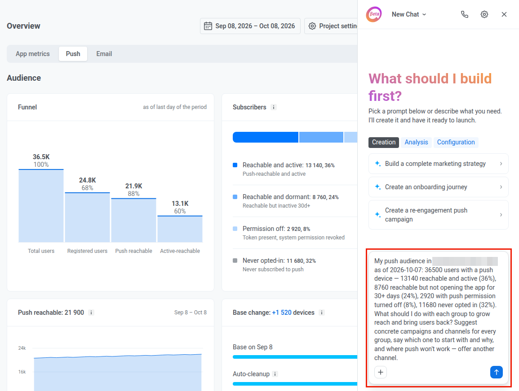The height and width of the screenshot is (391, 519).
Task: Click 'Never opted-in: 11 680, 32%' text
Action: pyautogui.click(x=279, y=261)
